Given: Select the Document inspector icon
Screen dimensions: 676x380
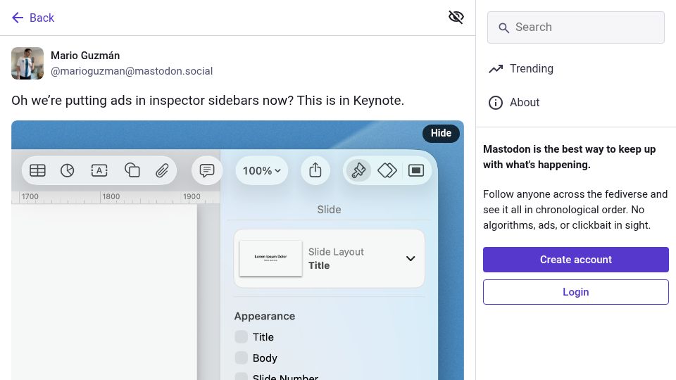Looking at the screenshot, I should (416, 170).
